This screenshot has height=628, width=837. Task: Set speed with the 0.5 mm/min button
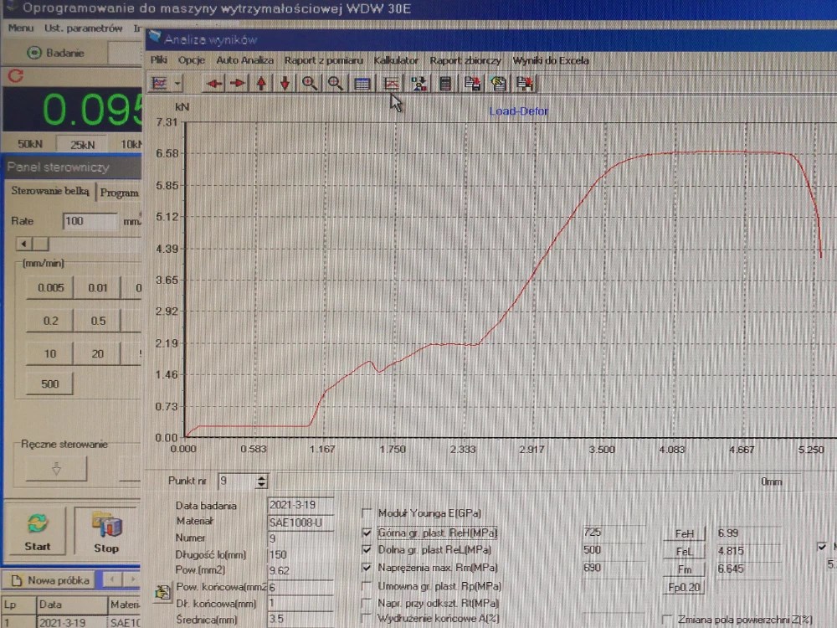pos(98,321)
